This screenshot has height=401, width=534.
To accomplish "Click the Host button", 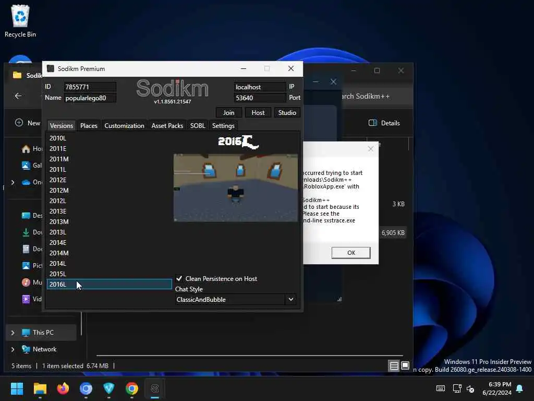I will 258,113.
